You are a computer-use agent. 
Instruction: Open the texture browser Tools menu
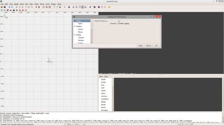[106, 76]
